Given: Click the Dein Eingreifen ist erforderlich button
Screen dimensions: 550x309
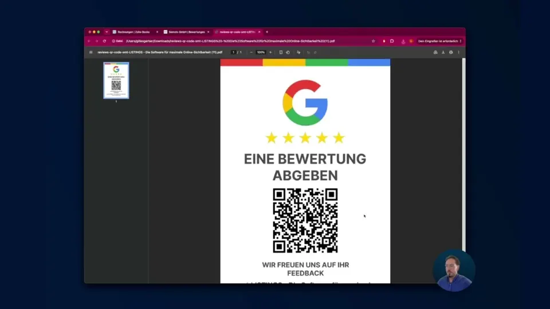Looking at the screenshot, I should click(x=439, y=41).
